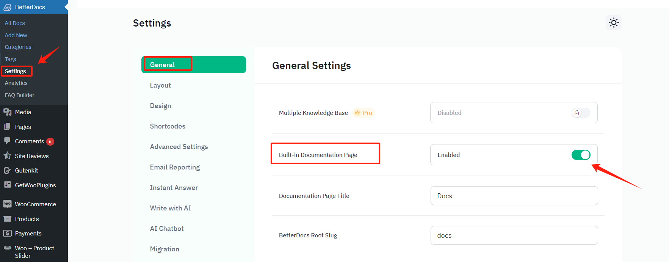
Task: Open the Shortcodes settings tab
Action: [168, 126]
